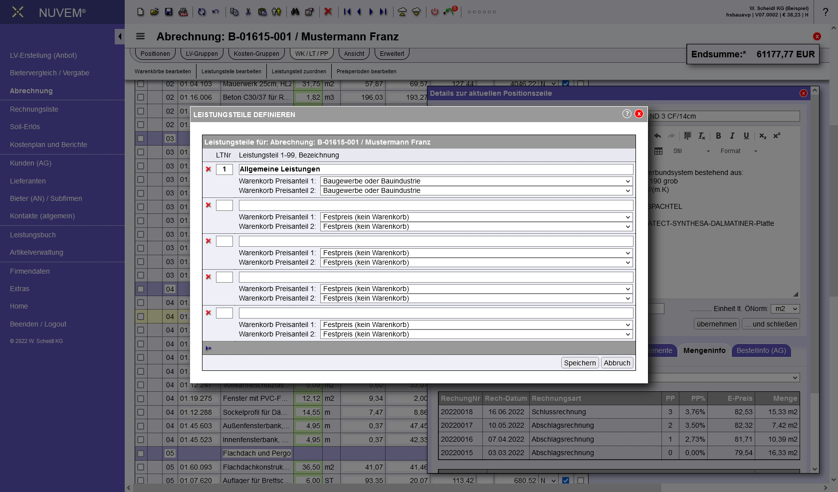Image resolution: width=838 pixels, height=492 pixels.
Task: Open Preisanteil 1 dropdown in fourth Leistungsteil
Action: pos(476,289)
